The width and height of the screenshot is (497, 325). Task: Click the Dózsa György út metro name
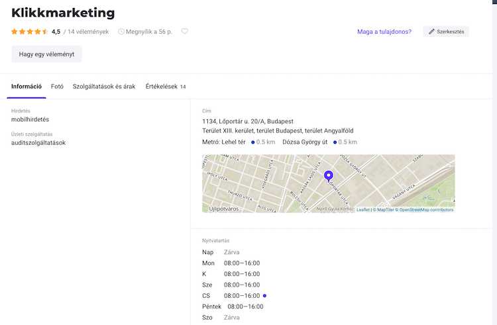point(305,142)
